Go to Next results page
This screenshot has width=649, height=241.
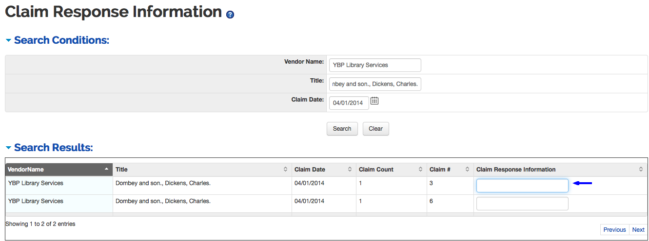point(638,230)
